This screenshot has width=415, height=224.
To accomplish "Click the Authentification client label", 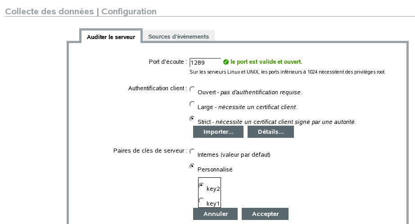I will (158, 89).
